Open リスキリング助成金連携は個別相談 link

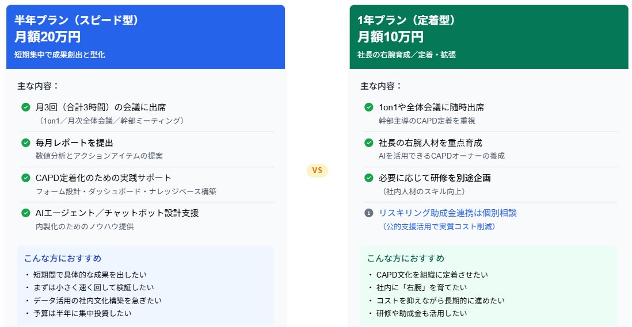coord(447,213)
